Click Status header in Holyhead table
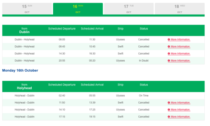210x126 pixels. 144,85
